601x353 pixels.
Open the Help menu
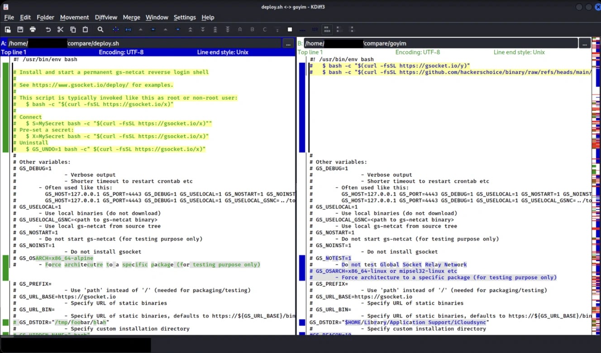(208, 17)
